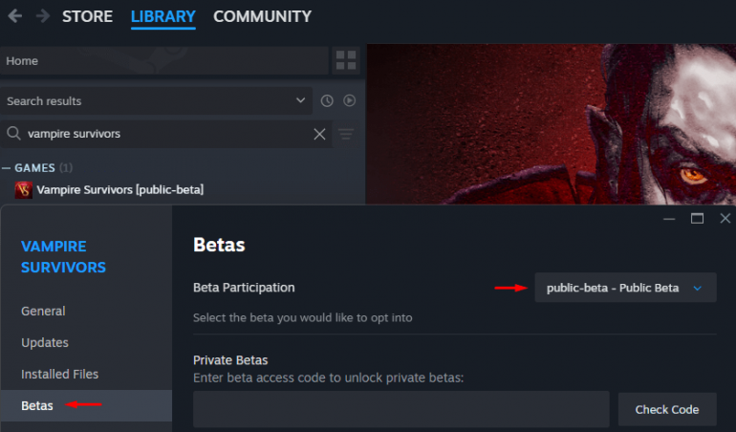The height and width of the screenshot is (432, 736).
Task: Open the Installed Files settings section
Action: (59, 374)
